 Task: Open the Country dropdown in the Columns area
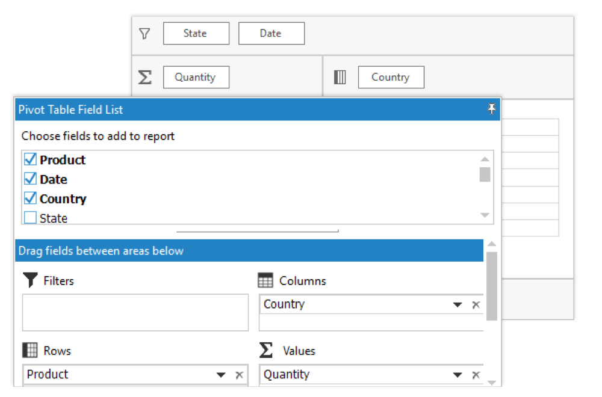(x=458, y=304)
